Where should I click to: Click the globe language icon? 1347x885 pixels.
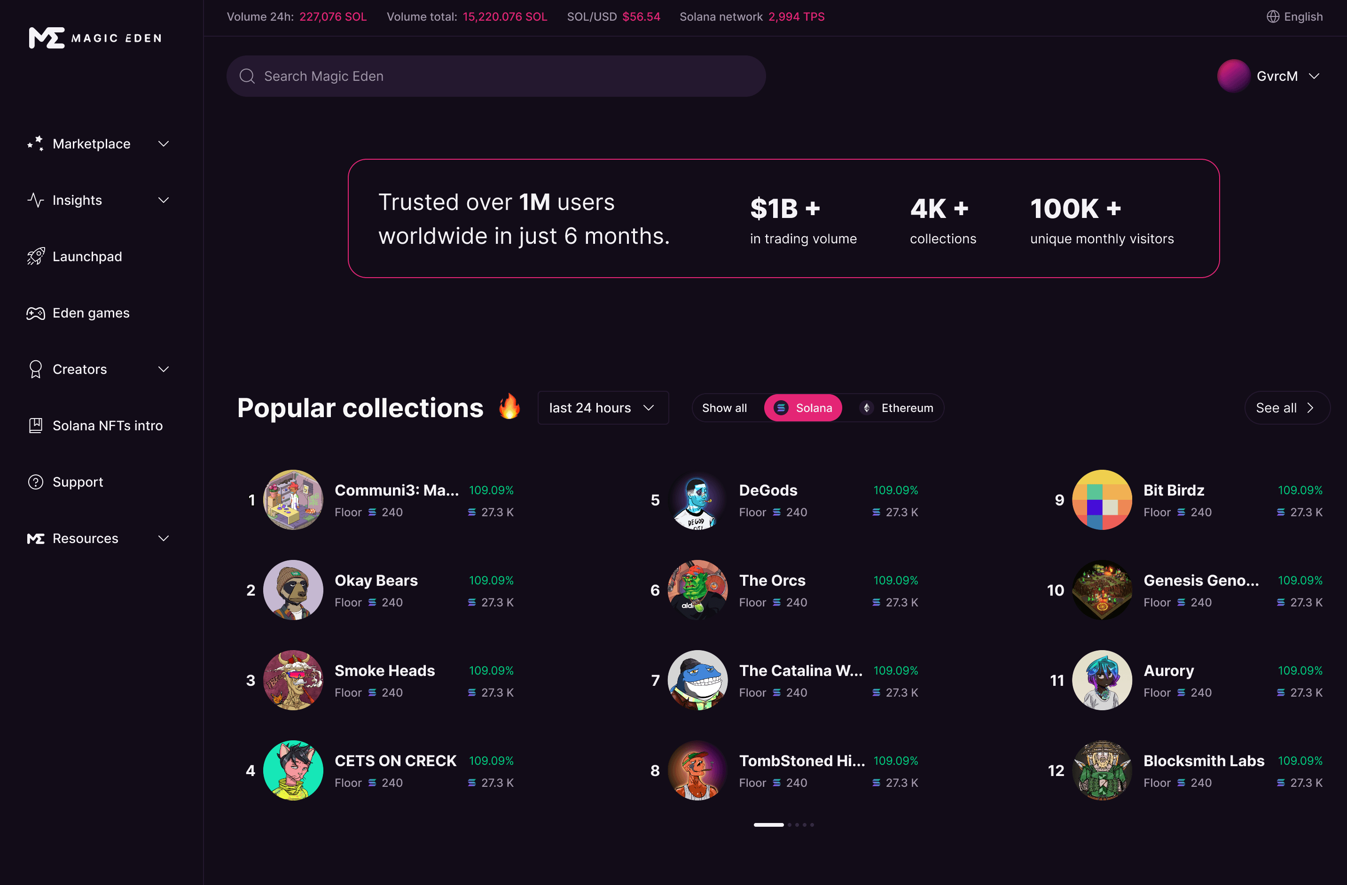[x=1273, y=16]
